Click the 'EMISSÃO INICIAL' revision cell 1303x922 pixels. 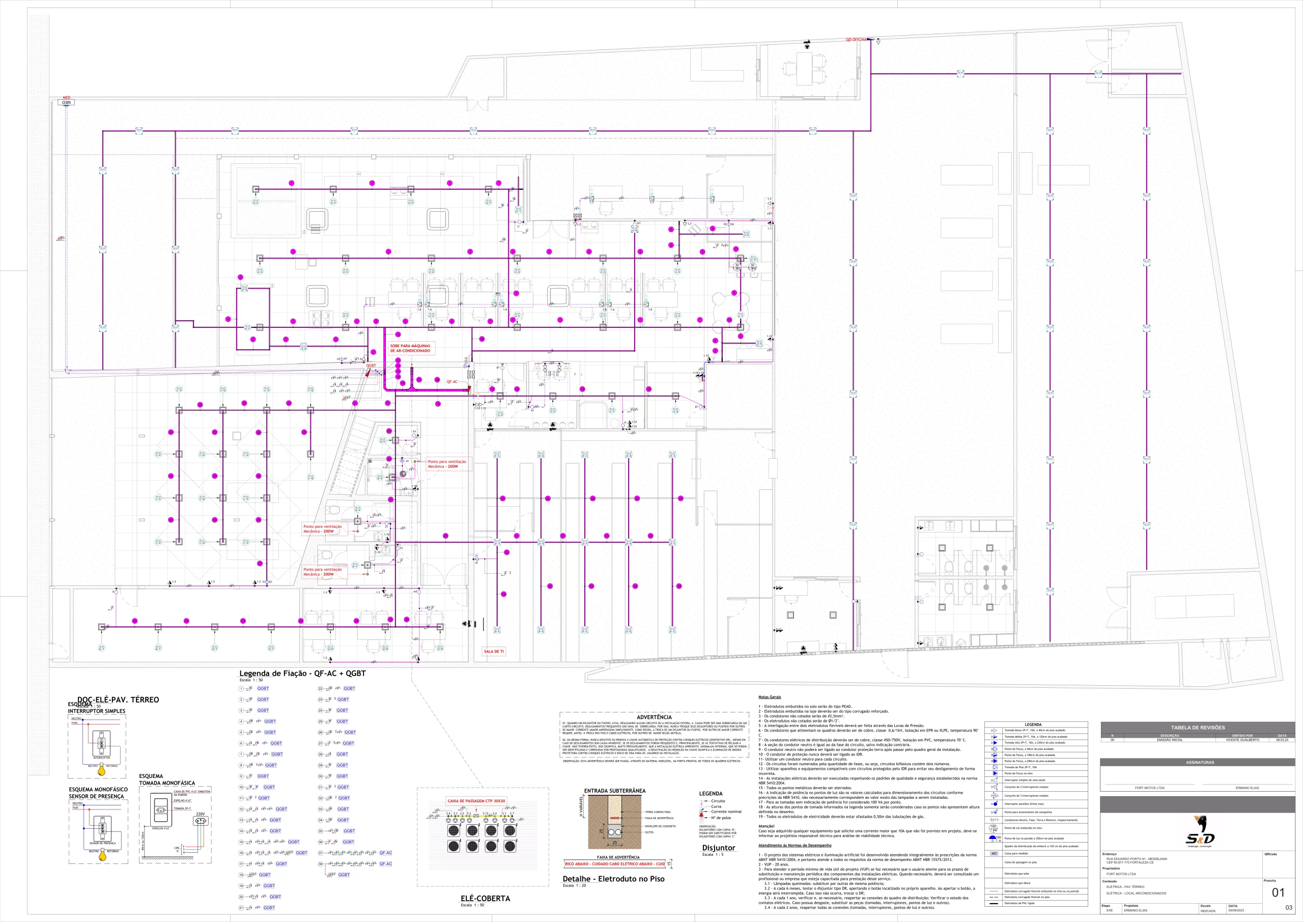(1170, 740)
